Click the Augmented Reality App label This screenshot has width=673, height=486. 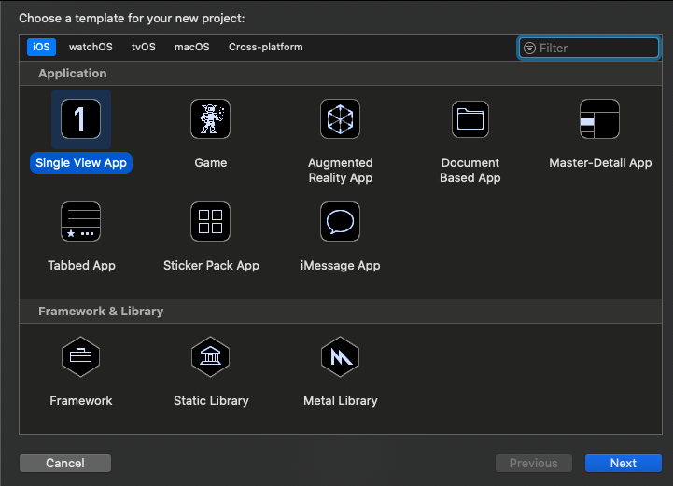click(x=341, y=171)
